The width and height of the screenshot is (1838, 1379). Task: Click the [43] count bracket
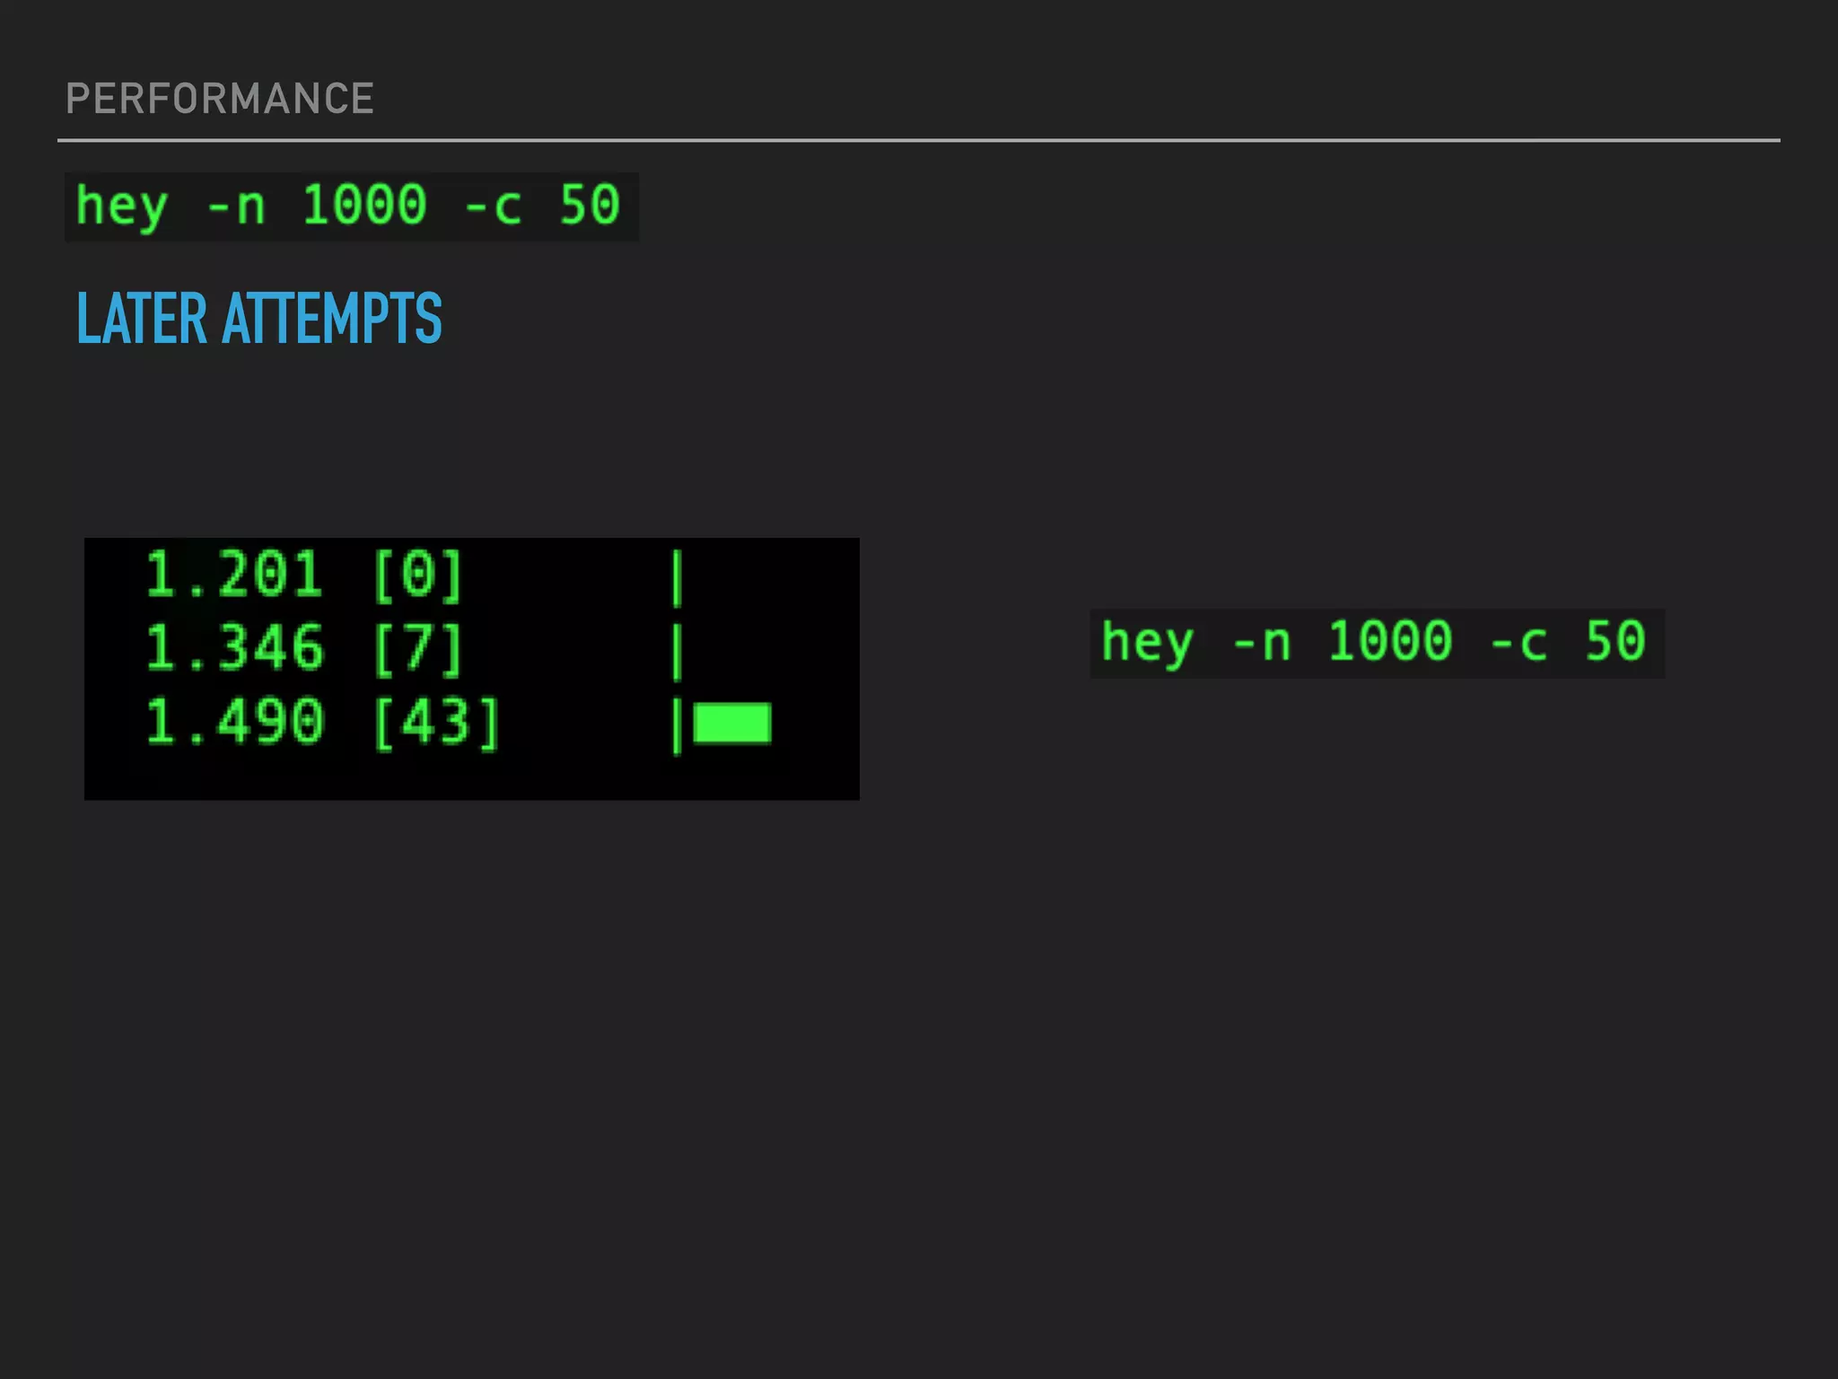tap(435, 722)
